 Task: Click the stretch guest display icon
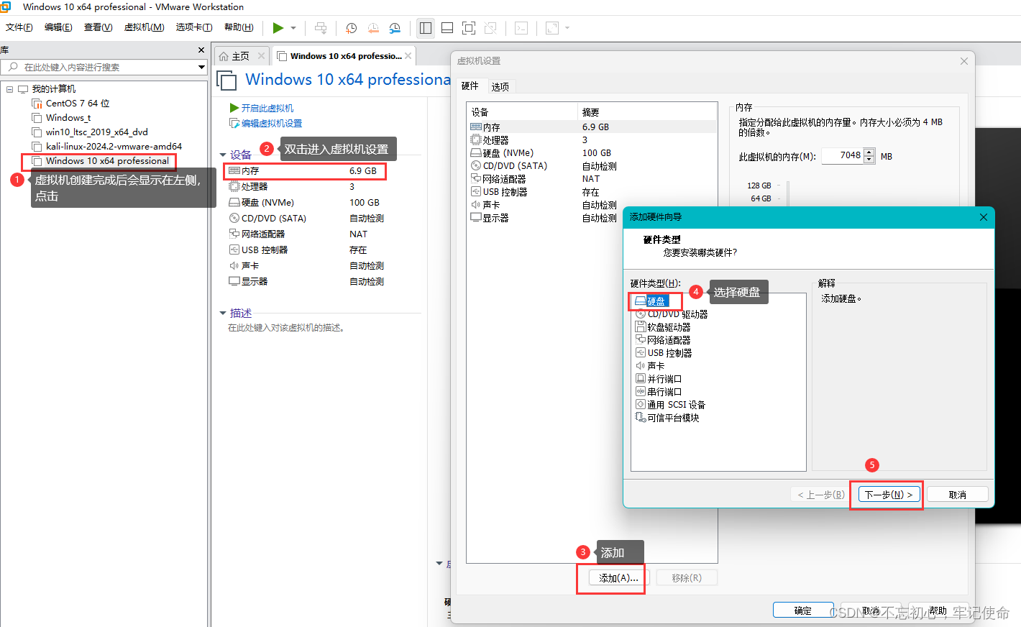[552, 28]
